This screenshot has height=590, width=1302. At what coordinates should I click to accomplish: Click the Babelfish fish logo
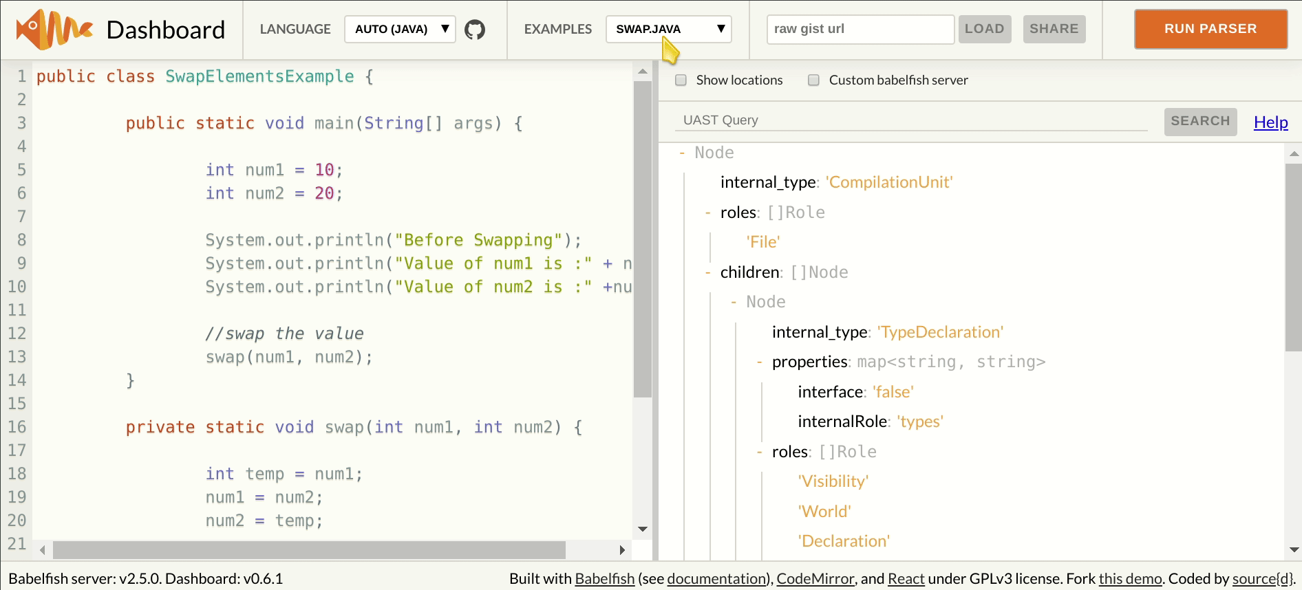click(x=54, y=30)
